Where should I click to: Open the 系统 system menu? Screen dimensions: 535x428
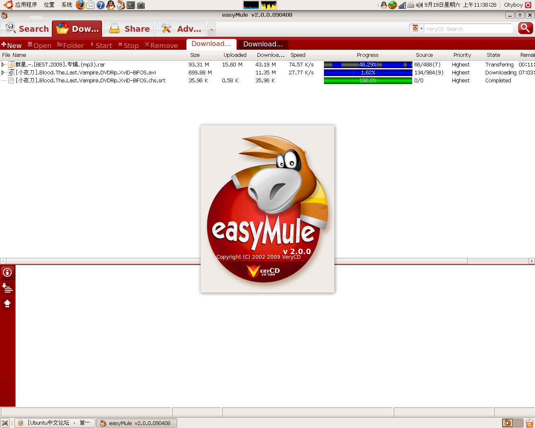click(66, 5)
